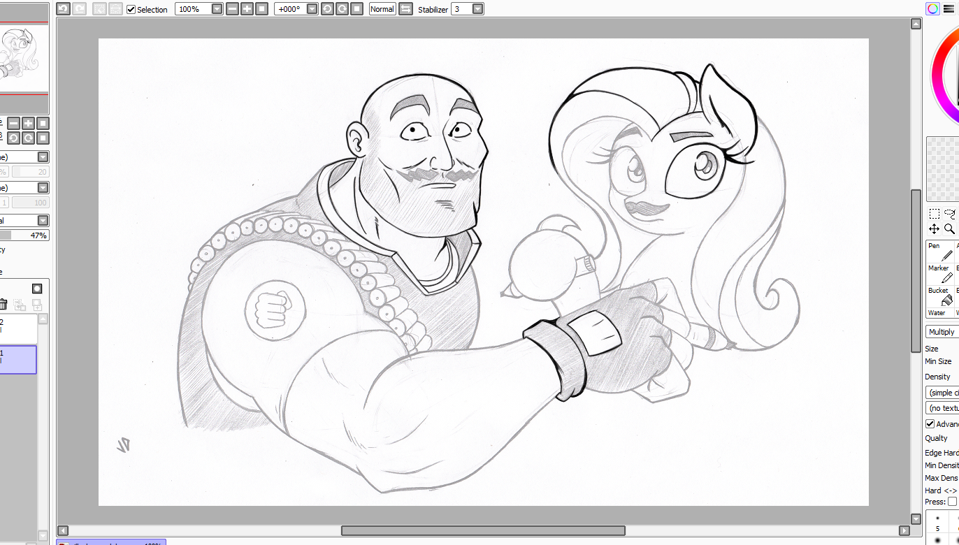Click the canvas vertical scrollbar thumb
959x545 pixels.
coord(916,271)
